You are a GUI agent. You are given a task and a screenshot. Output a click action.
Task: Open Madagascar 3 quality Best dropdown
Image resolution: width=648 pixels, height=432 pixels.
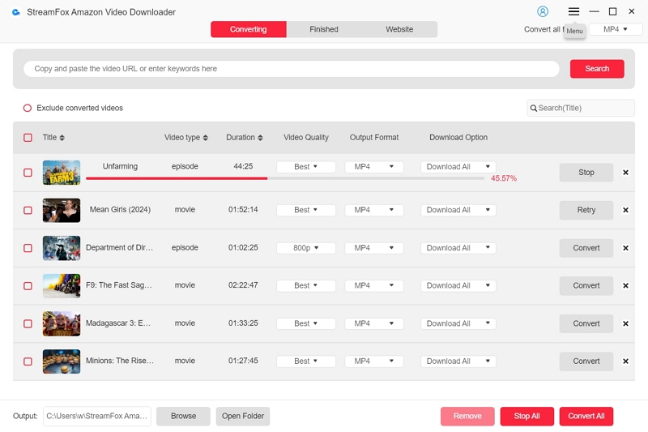click(306, 323)
